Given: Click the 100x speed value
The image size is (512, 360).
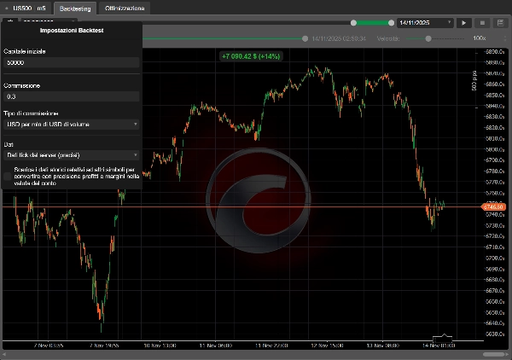Looking at the screenshot, I should click(x=479, y=38).
